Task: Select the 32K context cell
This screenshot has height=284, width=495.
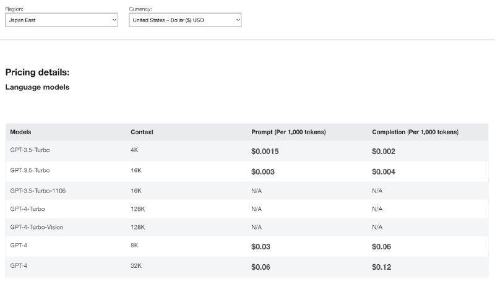Action: point(136,265)
